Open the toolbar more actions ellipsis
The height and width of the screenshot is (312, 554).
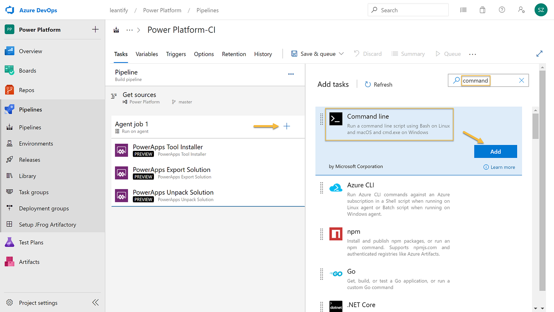point(472,54)
